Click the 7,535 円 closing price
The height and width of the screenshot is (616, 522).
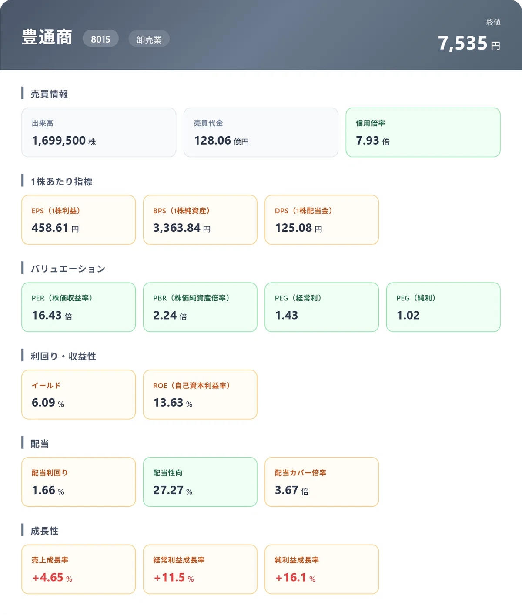[x=469, y=43]
